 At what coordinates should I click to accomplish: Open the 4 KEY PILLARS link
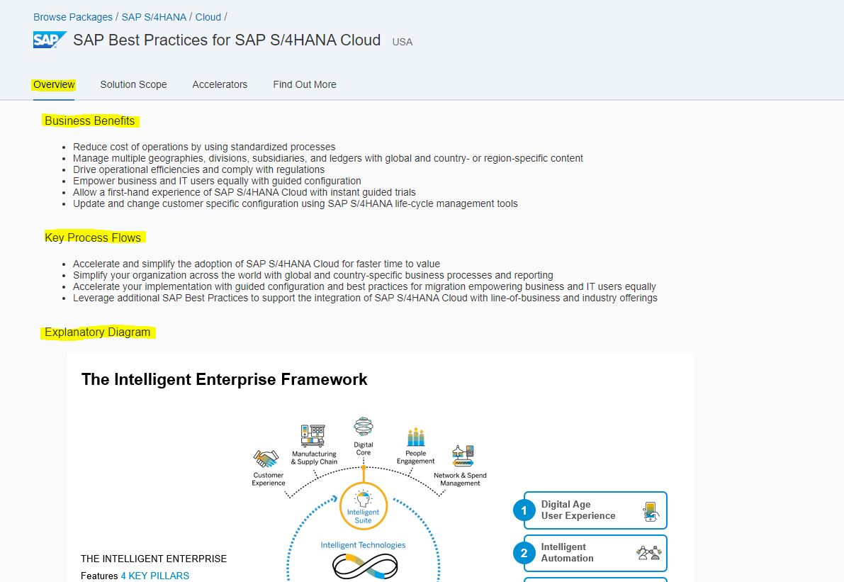click(154, 576)
